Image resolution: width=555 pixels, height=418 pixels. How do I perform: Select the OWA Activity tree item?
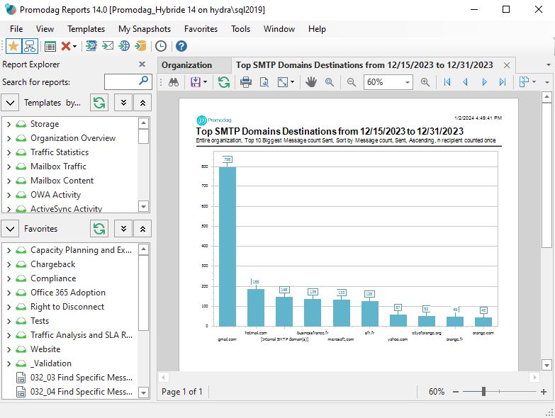tap(55, 195)
